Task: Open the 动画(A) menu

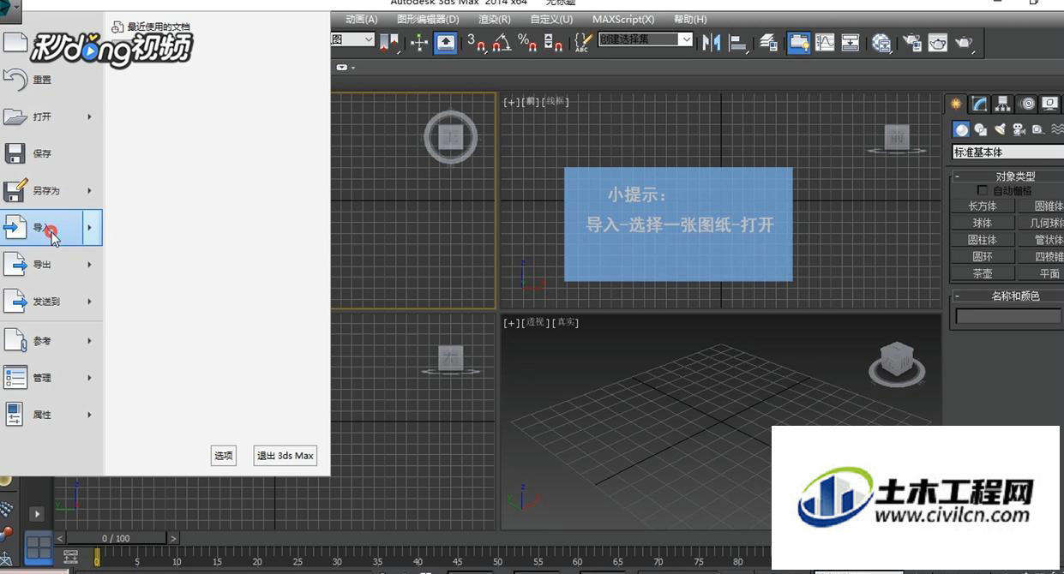Action: [362, 19]
